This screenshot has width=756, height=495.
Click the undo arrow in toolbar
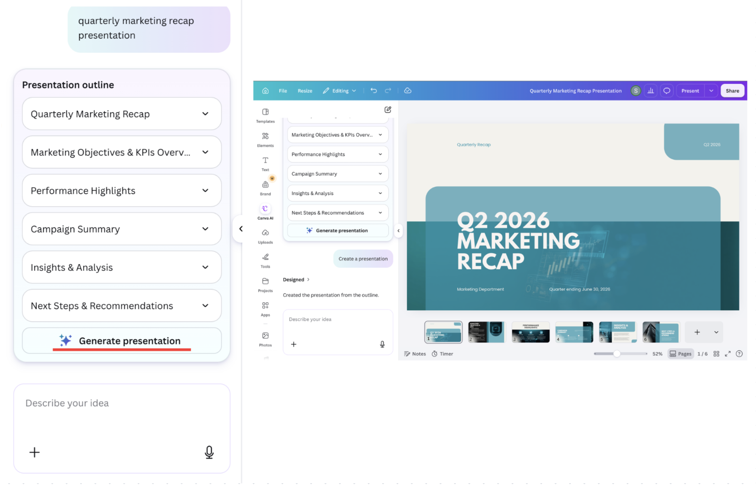pos(374,91)
